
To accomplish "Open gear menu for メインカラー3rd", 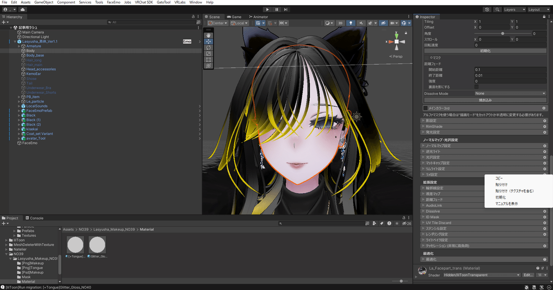I will click(544, 108).
